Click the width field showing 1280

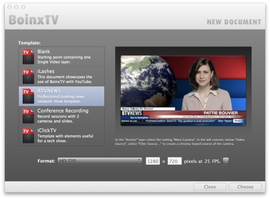click(153, 161)
